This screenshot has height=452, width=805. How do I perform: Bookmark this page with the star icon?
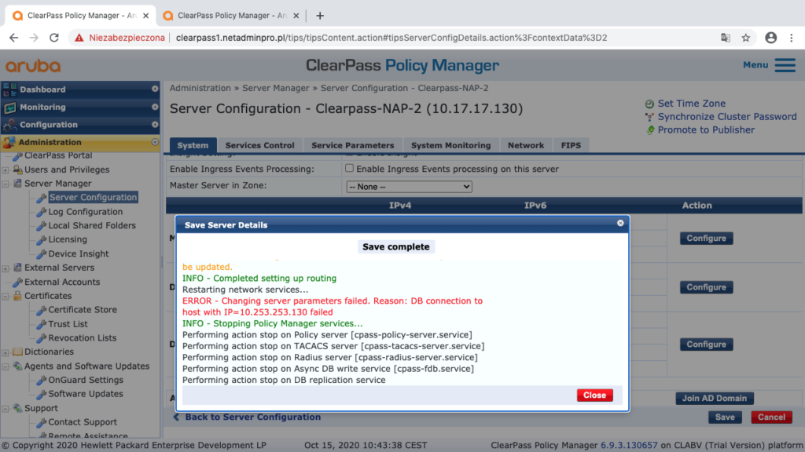746,38
